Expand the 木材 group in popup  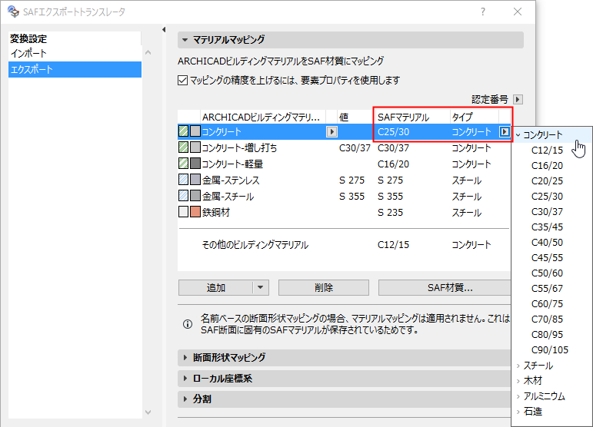click(x=518, y=381)
